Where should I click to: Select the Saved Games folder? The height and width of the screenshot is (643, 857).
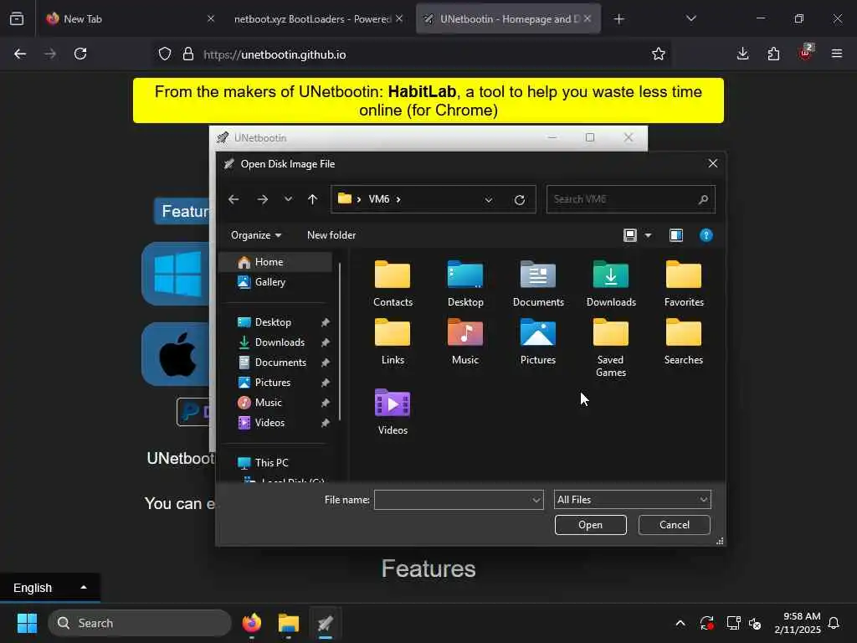click(610, 332)
